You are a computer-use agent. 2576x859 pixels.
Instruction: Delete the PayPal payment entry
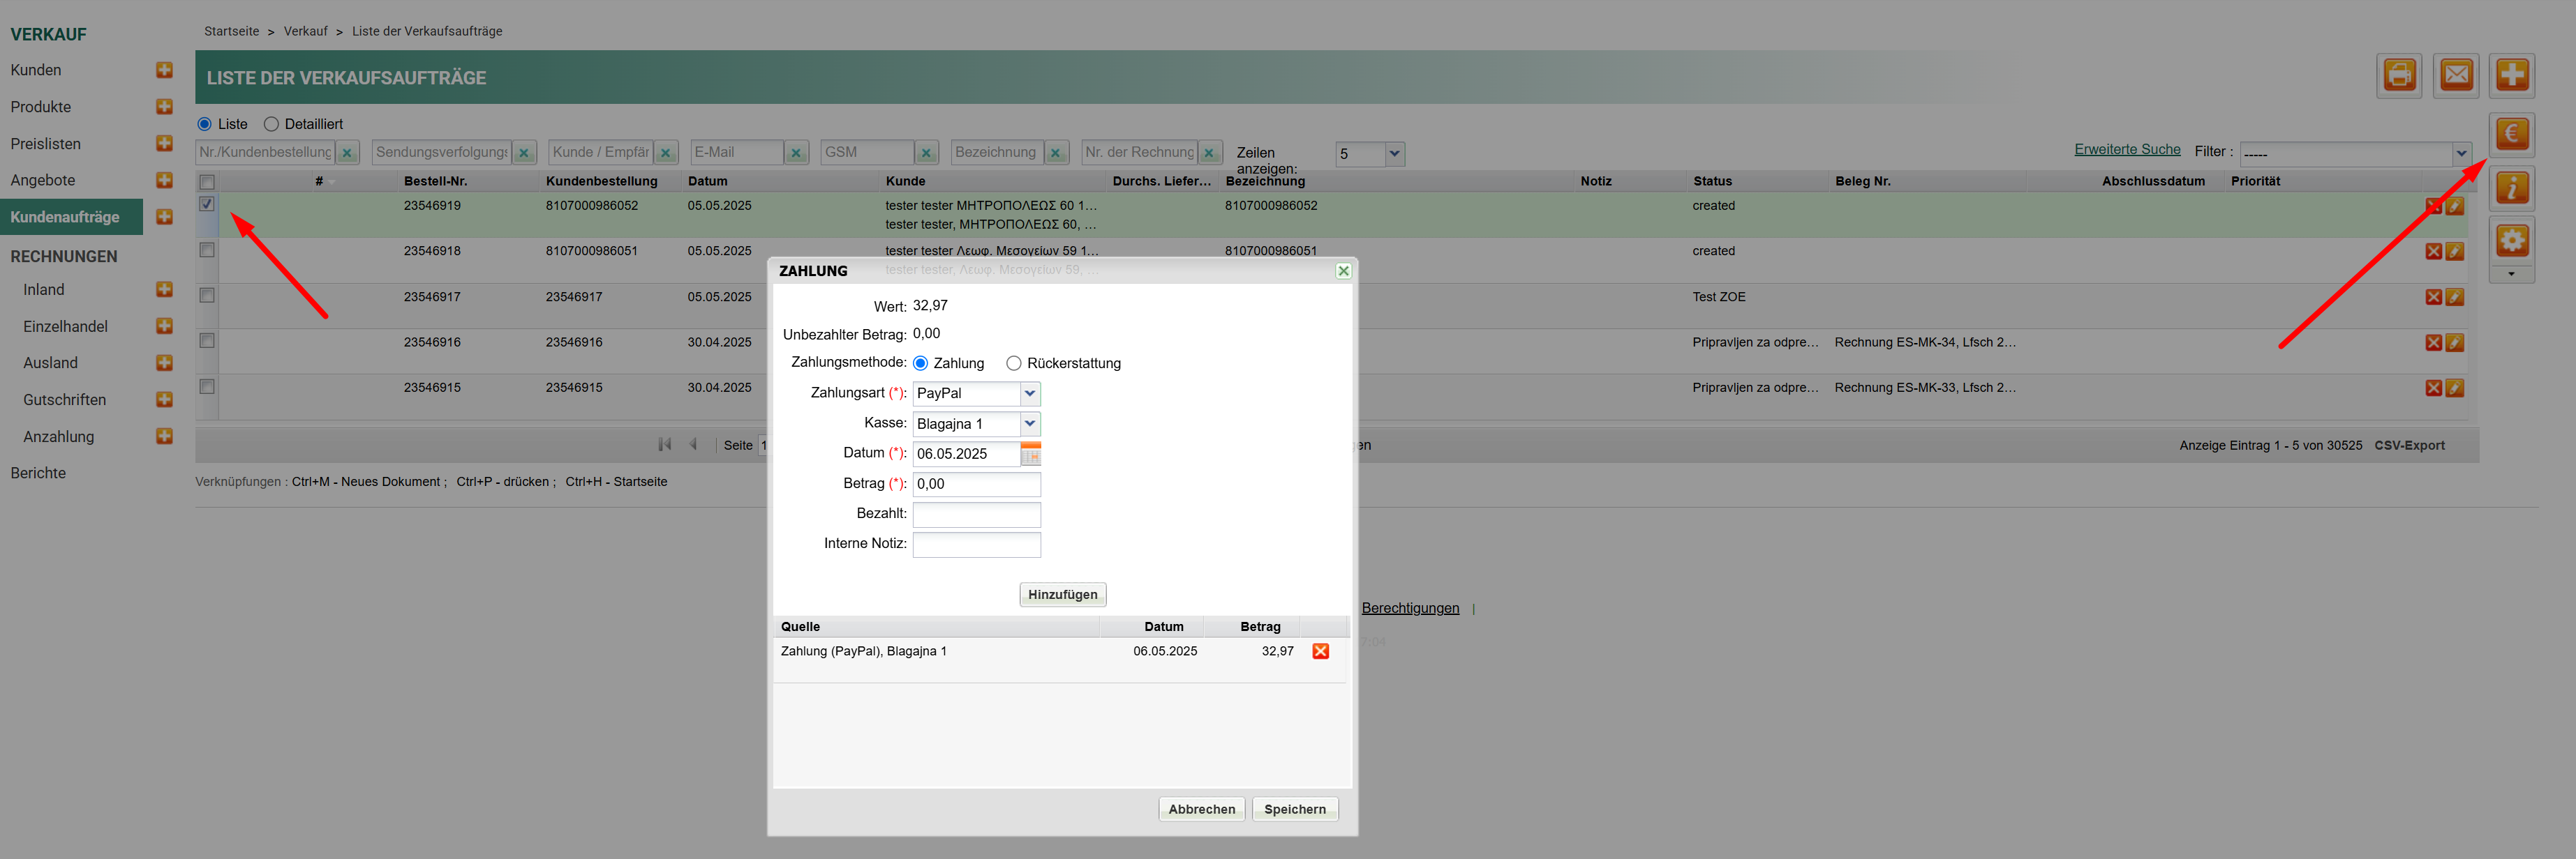tap(1320, 651)
